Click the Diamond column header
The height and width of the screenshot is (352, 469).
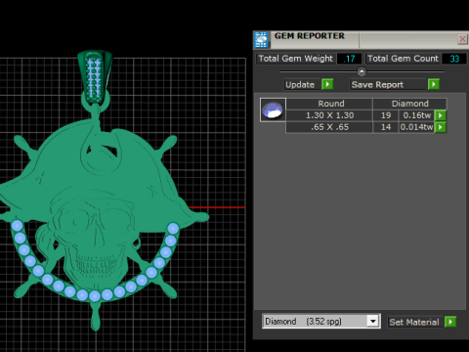click(409, 104)
